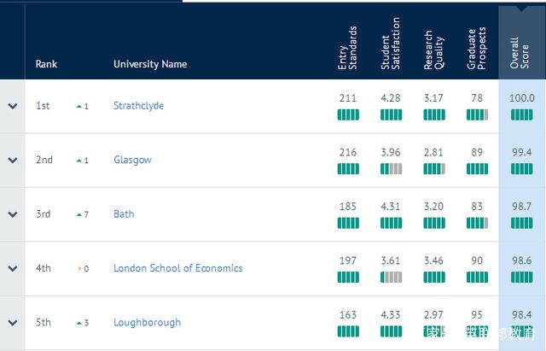Expand London School of Economics row
Viewport: 546px width, 351px height.
pos(12,268)
